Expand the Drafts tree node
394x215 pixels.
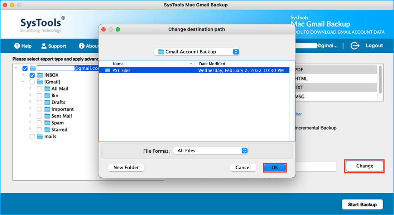tap(30, 102)
